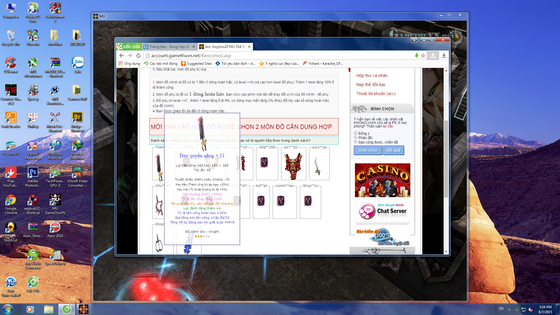
Task: Launch Speccy desktop icon
Action: pyautogui.click(x=33, y=93)
